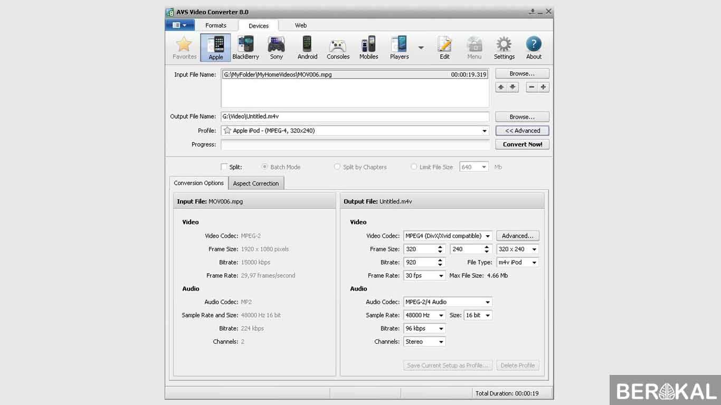Select the Consoles gamepad icon
Image resolution: width=721 pixels, height=405 pixels.
click(338, 48)
